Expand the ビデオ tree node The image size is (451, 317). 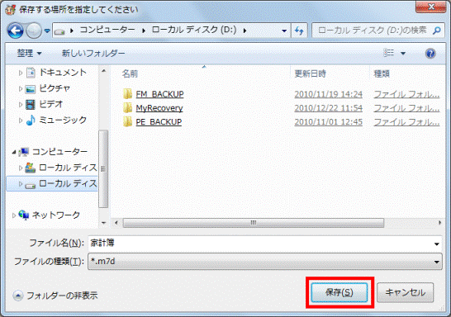(21, 104)
